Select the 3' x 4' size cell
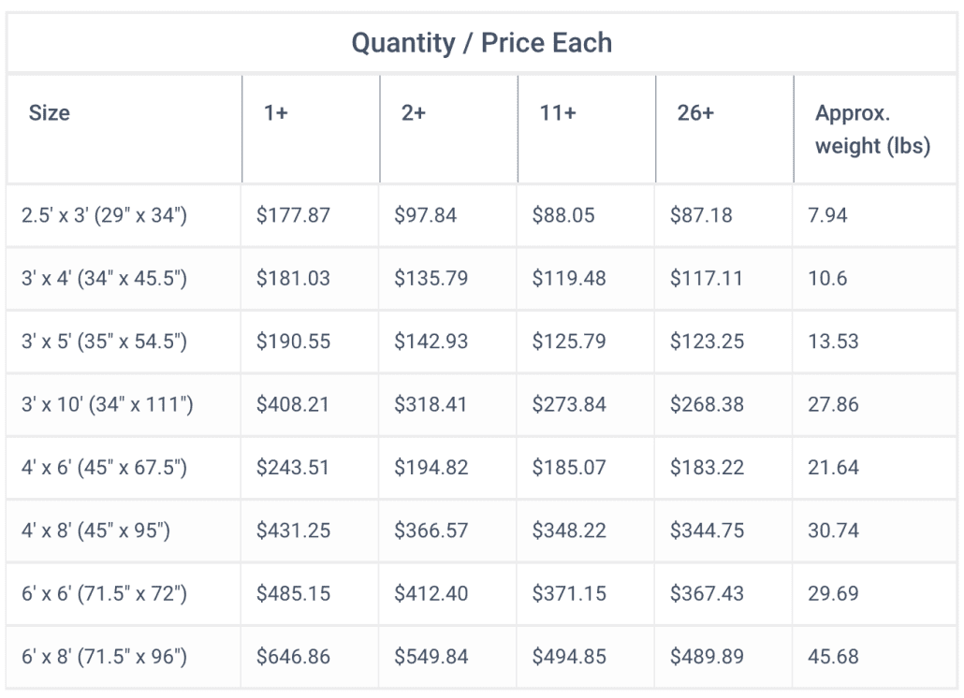The height and width of the screenshot is (698, 964). pyautogui.click(x=104, y=278)
